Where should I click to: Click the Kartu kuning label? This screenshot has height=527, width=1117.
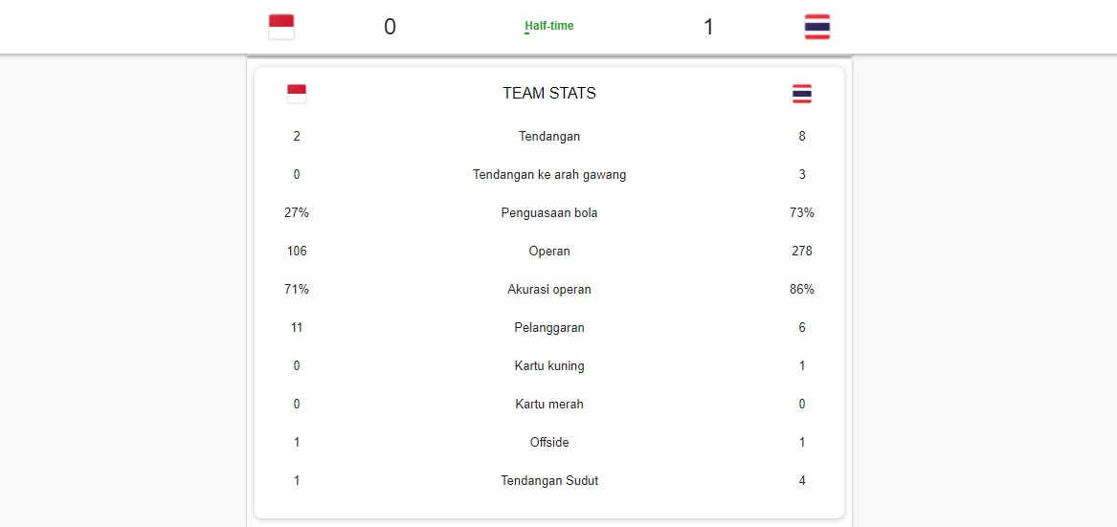(549, 365)
